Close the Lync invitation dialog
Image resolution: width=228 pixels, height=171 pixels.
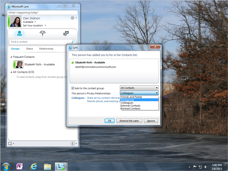tap(155, 46)
